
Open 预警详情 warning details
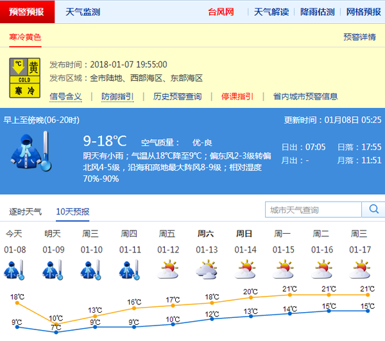(x=359, y=37)
